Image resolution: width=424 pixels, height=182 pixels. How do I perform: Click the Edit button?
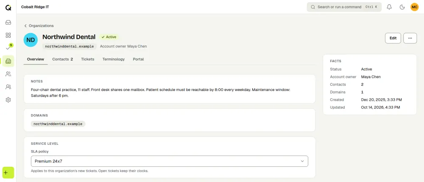(393, 38)
